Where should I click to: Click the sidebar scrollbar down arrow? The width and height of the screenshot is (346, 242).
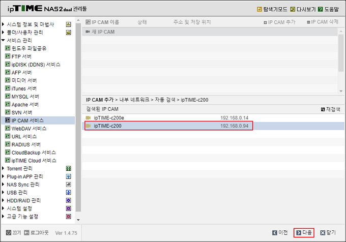pos(78,220)
